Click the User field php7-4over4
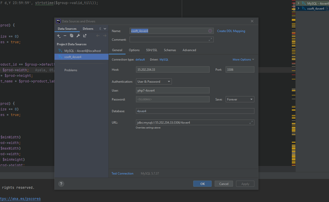The height and width of the screenshot is (202, 329). [173, 90]
